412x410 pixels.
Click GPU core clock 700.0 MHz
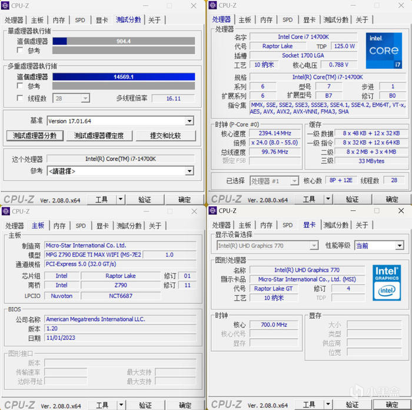coord(274,325)
